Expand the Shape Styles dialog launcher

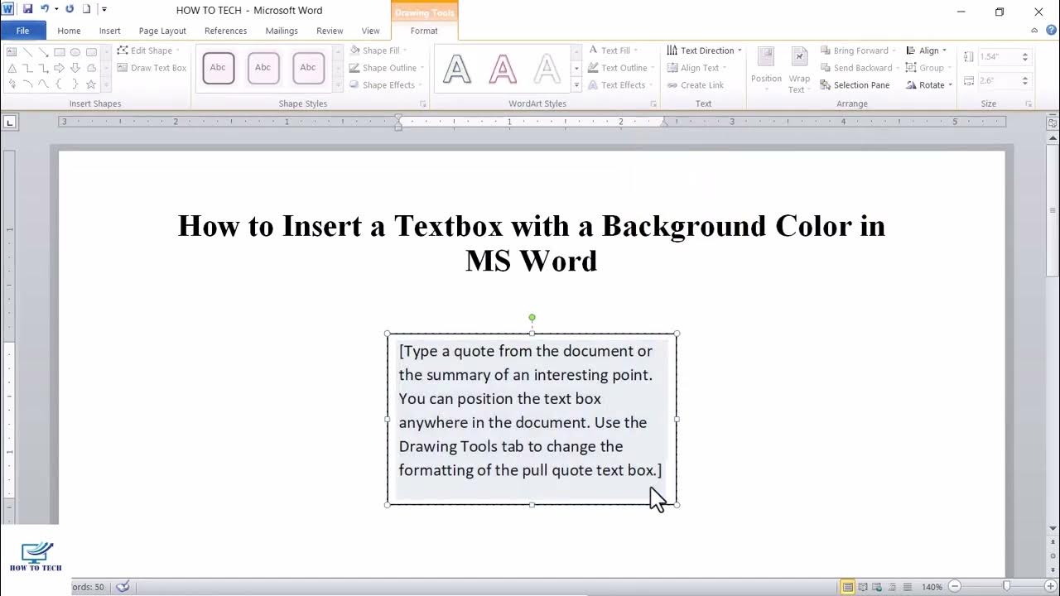tap(423, 104)
